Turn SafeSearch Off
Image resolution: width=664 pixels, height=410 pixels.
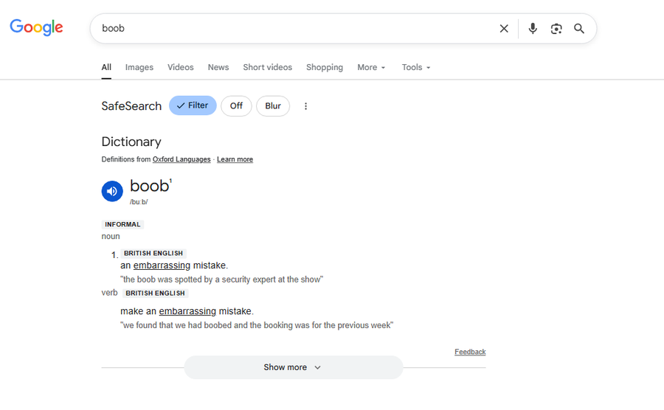click(236, 105)
